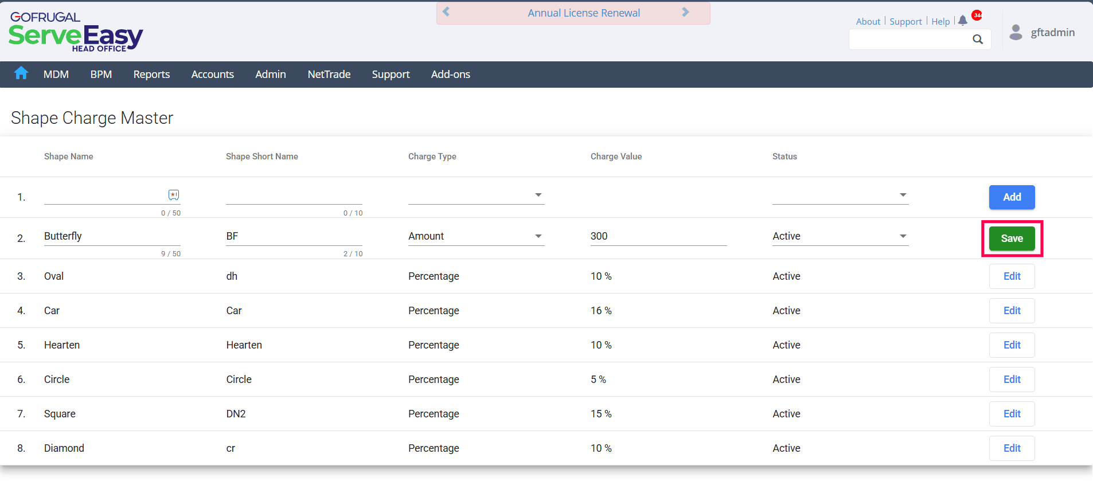Click the Add button
This screenshot has height=481, width=1093.
(1012, 197)
